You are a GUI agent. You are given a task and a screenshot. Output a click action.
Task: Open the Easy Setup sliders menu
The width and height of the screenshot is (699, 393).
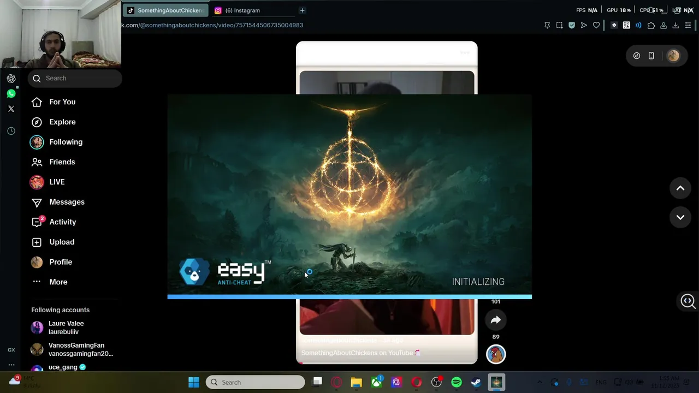[x=688, y=25]
